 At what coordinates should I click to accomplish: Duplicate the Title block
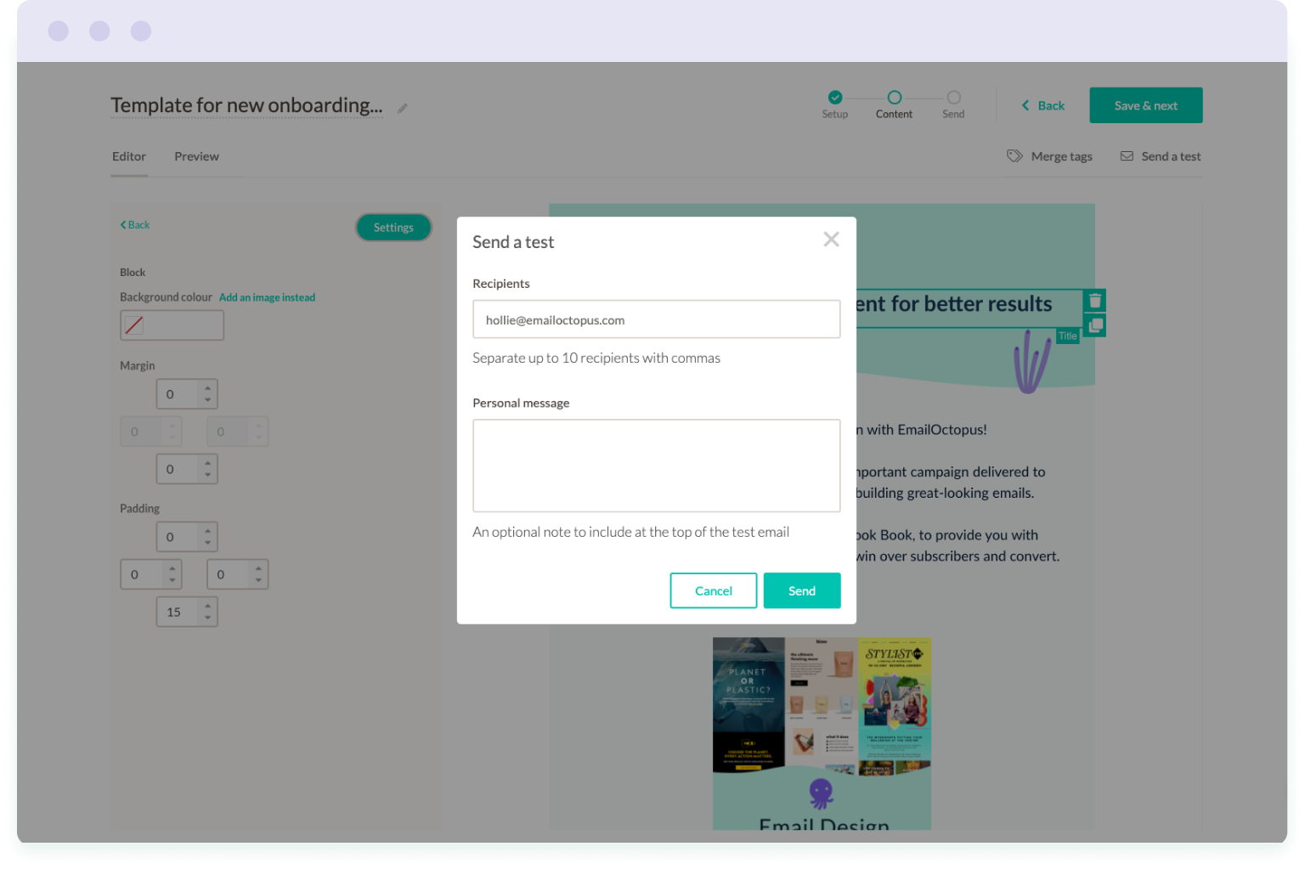coord(1094,324)
